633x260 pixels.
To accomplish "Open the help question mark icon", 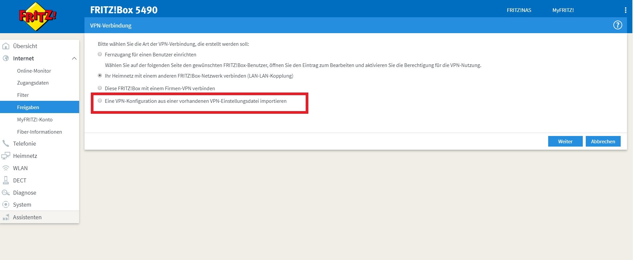I will (x=618, y=25).
